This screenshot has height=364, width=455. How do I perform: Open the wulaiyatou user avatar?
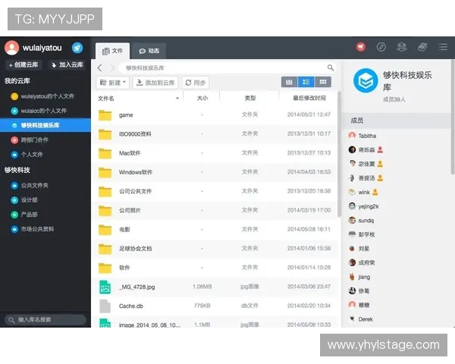11,48
